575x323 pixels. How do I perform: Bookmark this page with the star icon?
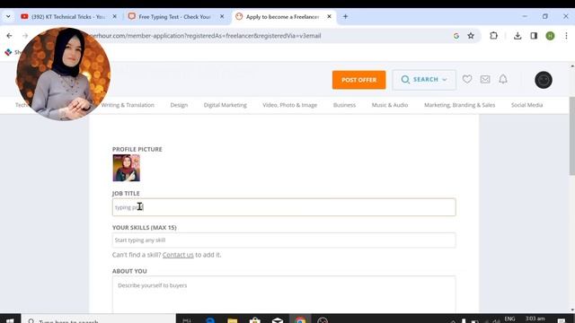[x=471, y=36]
